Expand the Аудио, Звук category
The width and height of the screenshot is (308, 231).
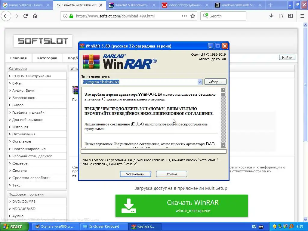point(23,91)
